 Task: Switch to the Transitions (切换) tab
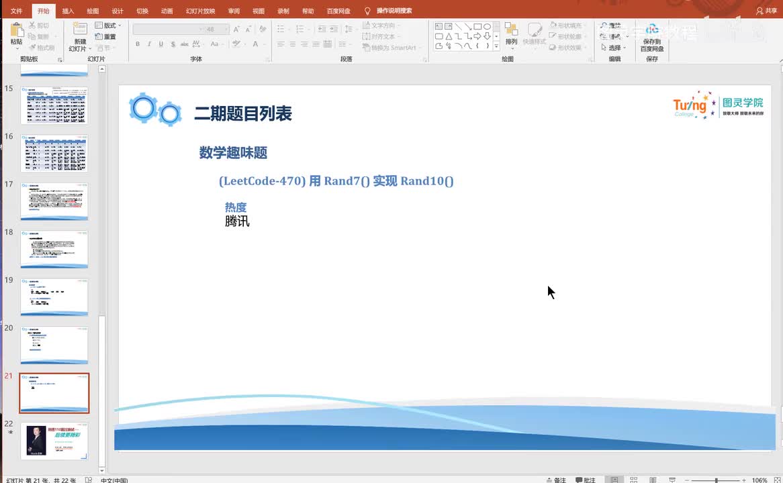[142, 11]
